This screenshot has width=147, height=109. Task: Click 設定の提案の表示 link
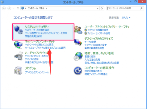tap(93, 71)
